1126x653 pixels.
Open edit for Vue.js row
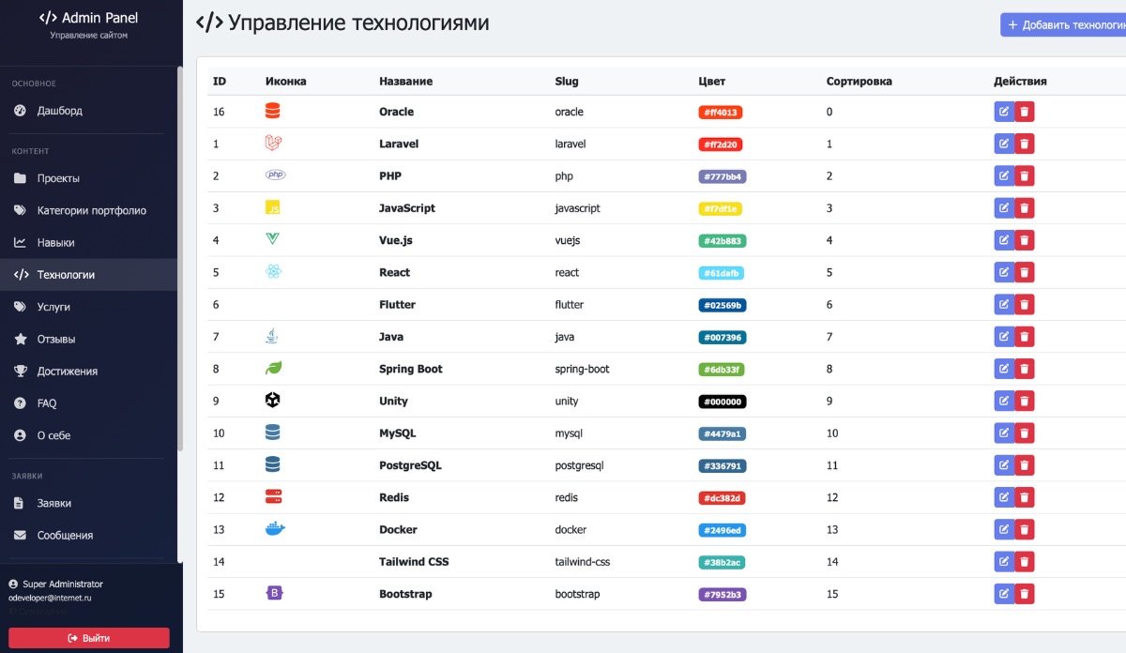tap(1004, 240)
